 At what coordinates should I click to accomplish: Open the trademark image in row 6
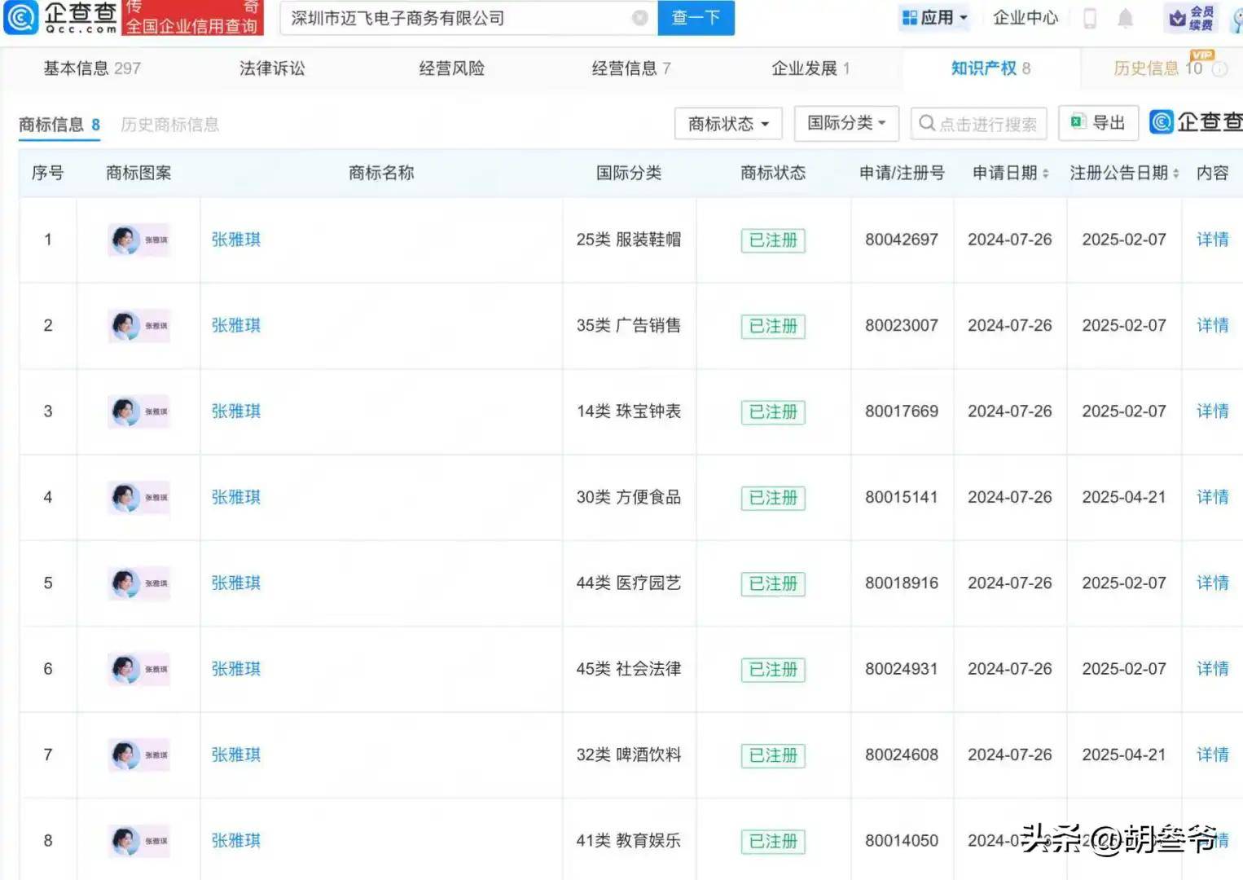[x=138, y=669]
